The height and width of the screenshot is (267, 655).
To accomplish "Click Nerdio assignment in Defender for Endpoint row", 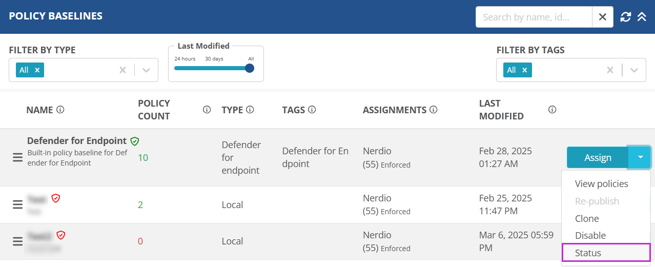I will click(x=377, y=151).
